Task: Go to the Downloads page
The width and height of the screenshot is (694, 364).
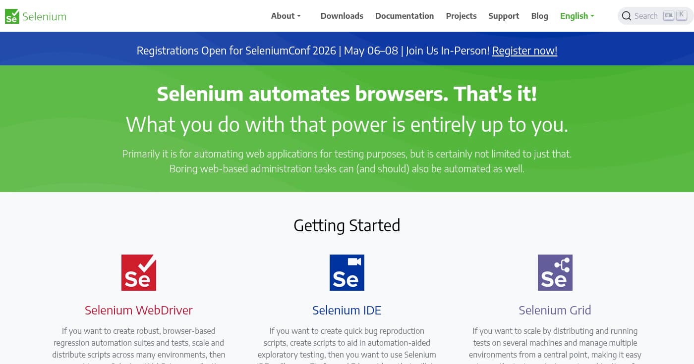Action: [x=342, y=16]
